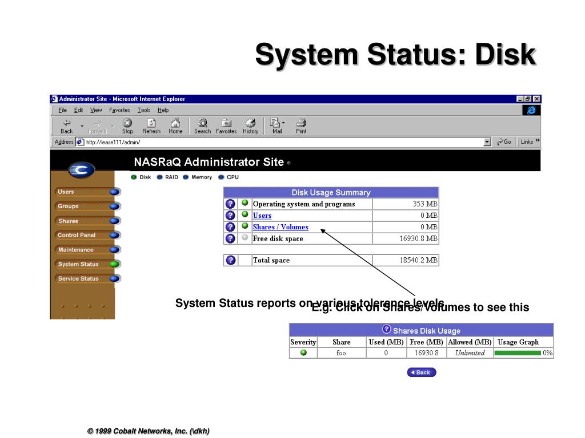
Task: Open Favorites toolbar icon
Action: point(226,126)
